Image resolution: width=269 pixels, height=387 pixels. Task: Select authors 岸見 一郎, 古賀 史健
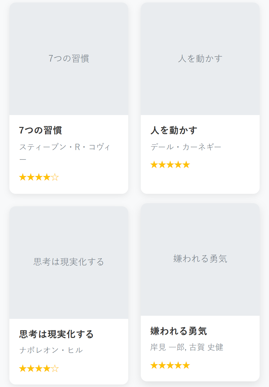(x=187, y=347)
